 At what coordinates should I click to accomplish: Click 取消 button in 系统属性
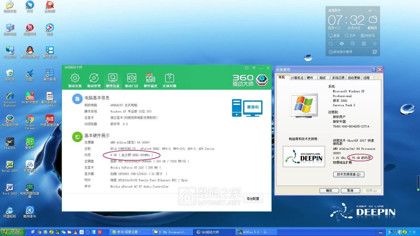350,190
